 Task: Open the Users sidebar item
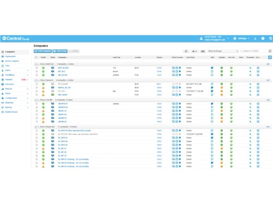point(8,71)
